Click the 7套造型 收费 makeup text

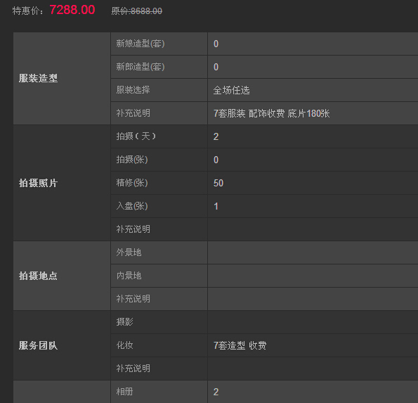240,345
